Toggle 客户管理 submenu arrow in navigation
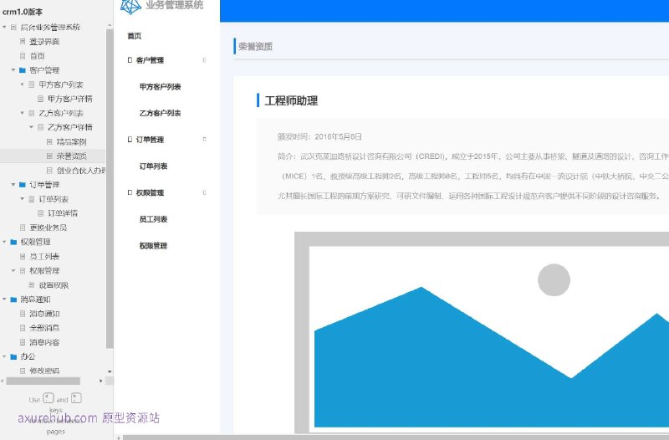Image resolution: width=669 pixels, height=440 pixels. (204, 60)
